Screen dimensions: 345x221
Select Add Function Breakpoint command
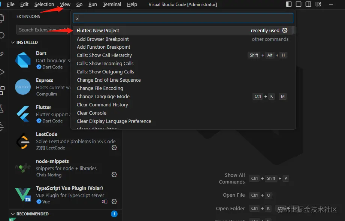(183, 47)
